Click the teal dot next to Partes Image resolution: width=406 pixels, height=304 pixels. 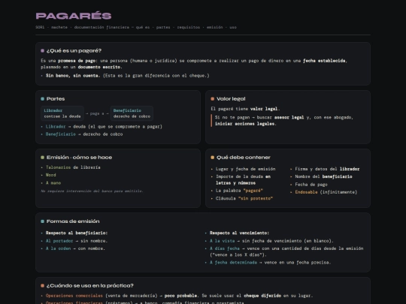[x=42, y=99]
